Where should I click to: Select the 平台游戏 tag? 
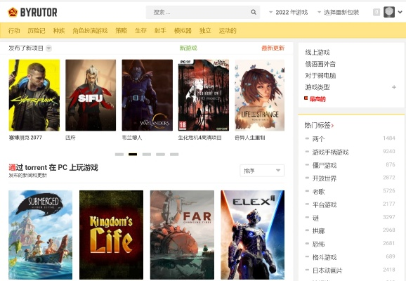point(325,204)
